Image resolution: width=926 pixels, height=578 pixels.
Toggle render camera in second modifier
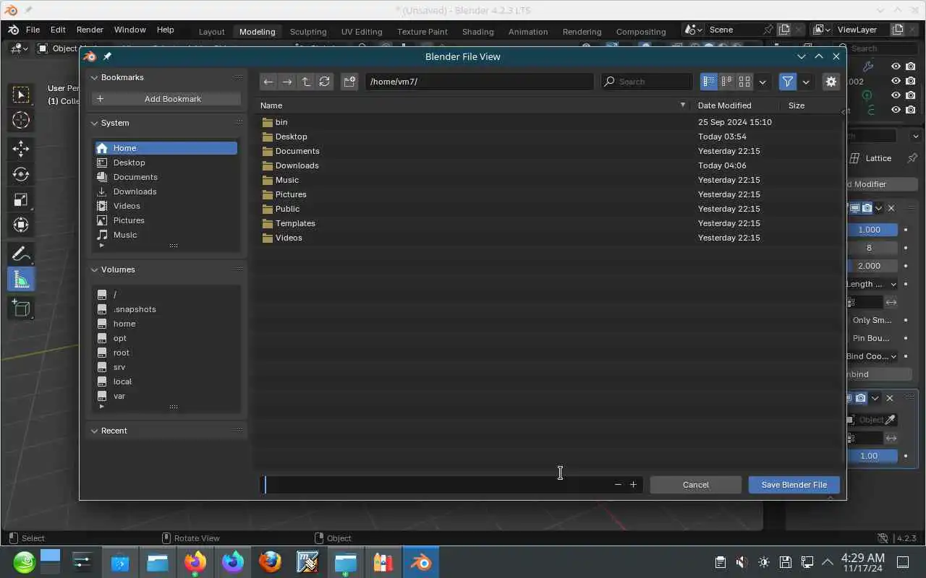click(x=861, y=398)
